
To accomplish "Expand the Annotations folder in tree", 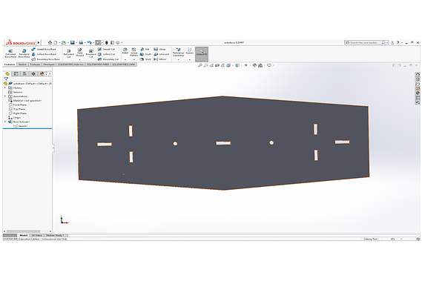I will pyautogui.click(x=5, y=96).
